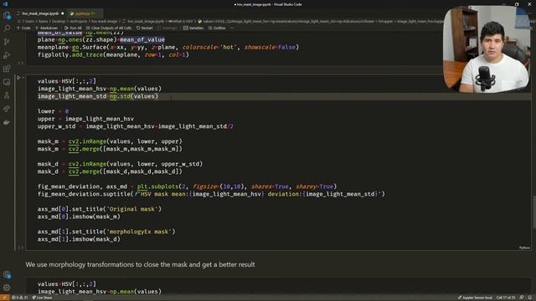Image resolution: width=536 pixels, height=301 pixels.
Task: Restore down the VS Code window
Action: point(517,4)
